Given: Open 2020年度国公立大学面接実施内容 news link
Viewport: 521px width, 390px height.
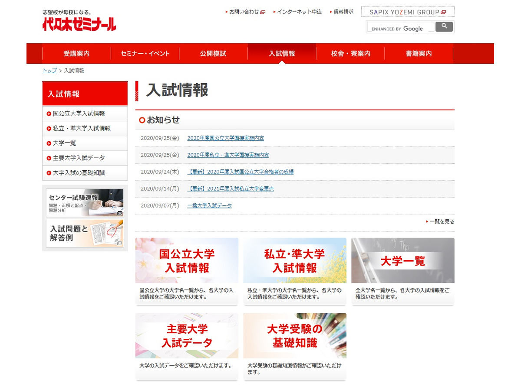Looking at the screenshot, I should coord(225,138).
